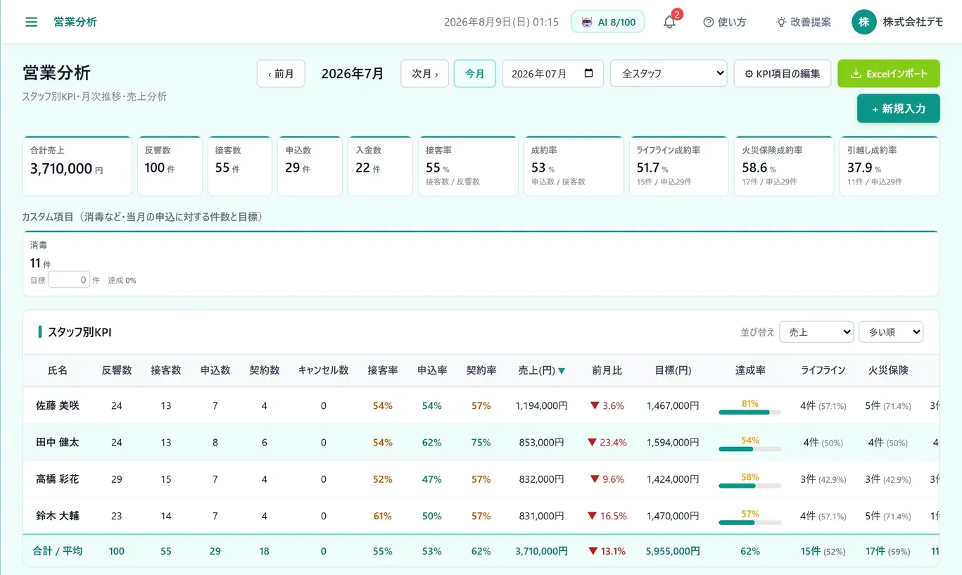Go to next month with 次月
This screenshot has height=575, width=962.
[424, 73]
